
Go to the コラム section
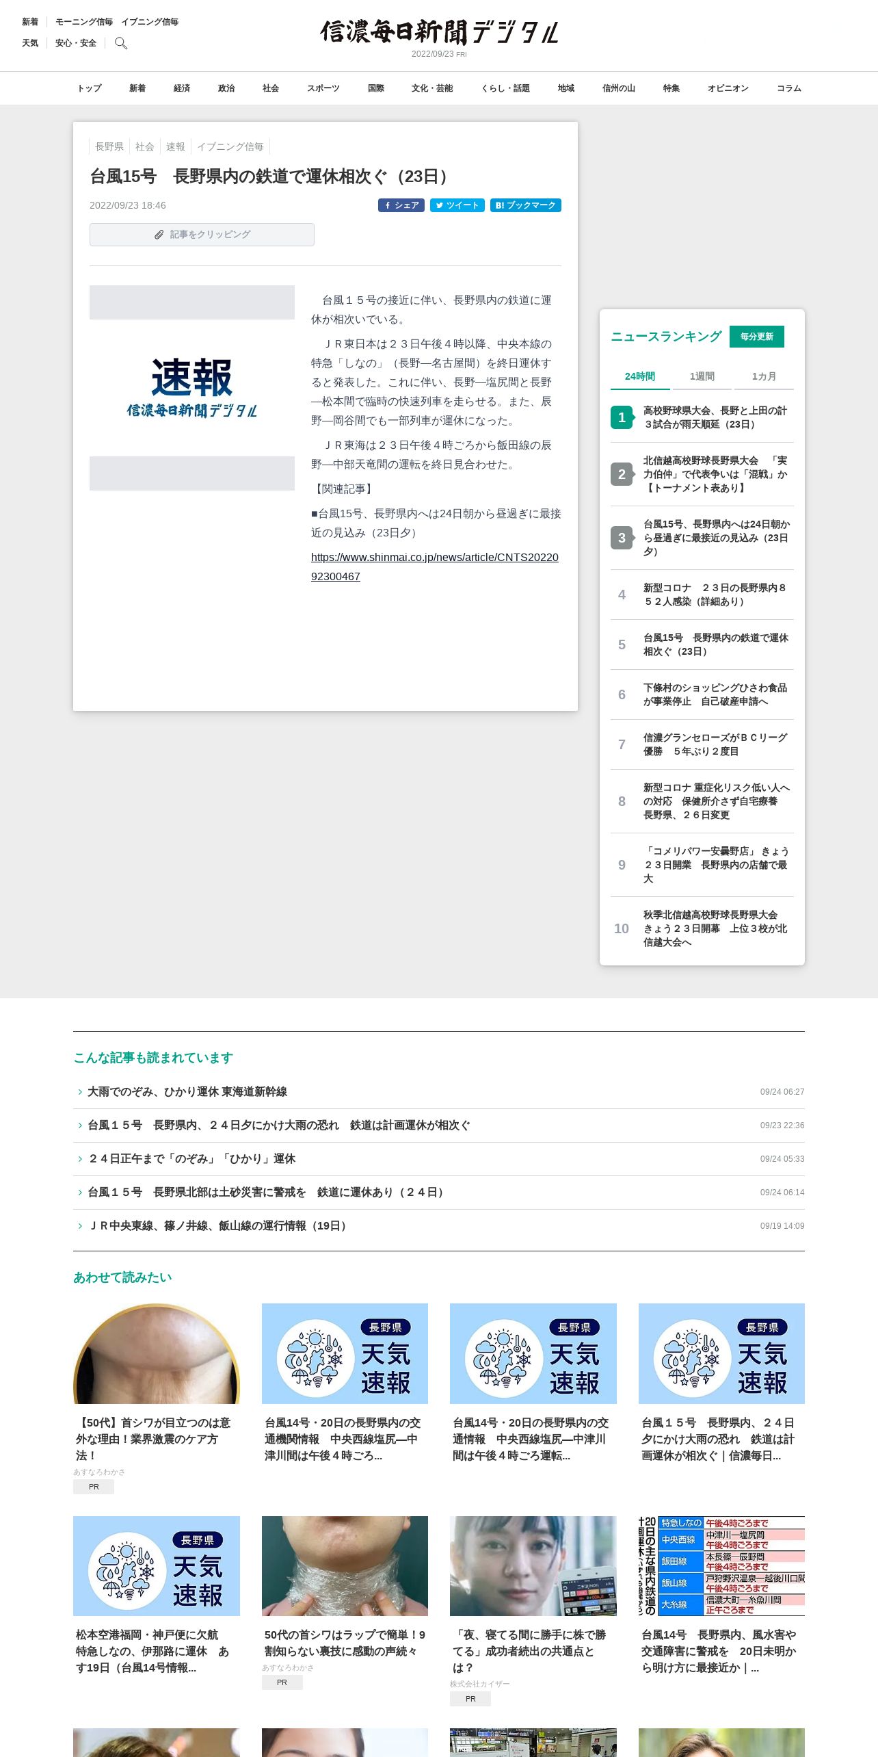(x=789, y=88)
